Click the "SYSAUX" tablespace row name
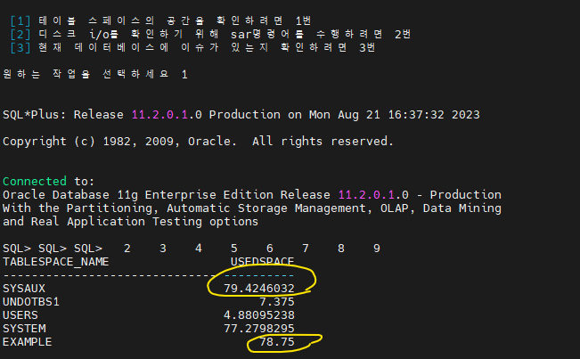The width and height of the screenshot is (580, 359). pyautogui.click(x=24, y=289)
